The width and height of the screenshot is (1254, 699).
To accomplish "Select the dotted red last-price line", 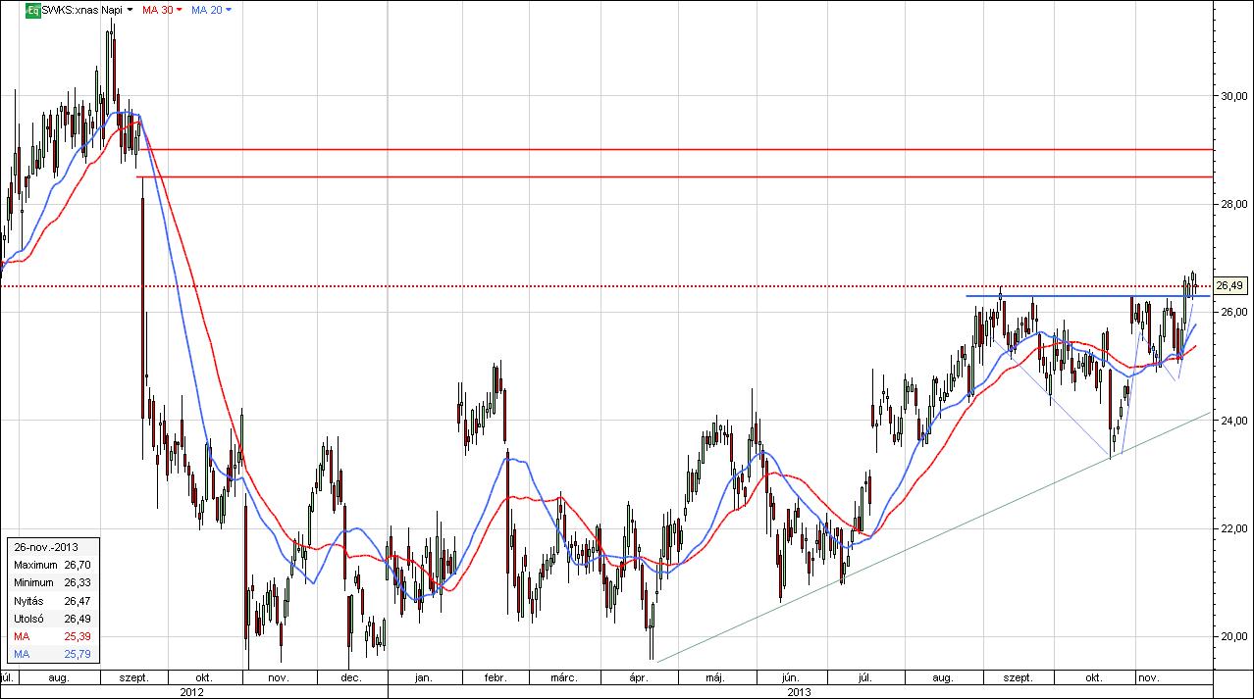I will pos(606,286).
